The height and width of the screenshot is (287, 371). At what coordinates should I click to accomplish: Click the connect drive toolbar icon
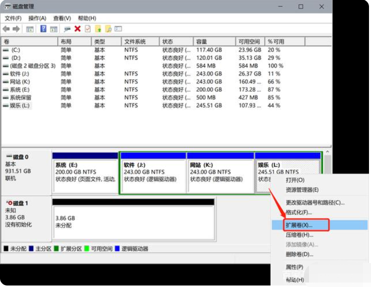[x=67, y=29]
